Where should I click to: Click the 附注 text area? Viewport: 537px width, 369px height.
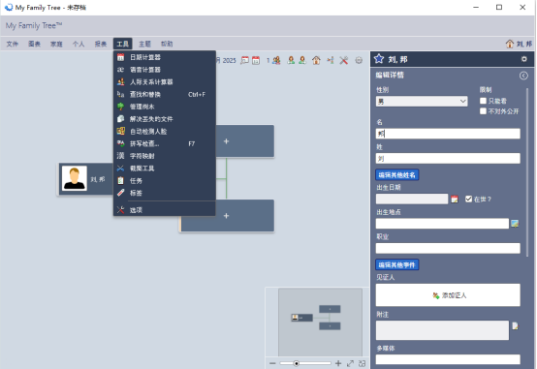point(442,330)
